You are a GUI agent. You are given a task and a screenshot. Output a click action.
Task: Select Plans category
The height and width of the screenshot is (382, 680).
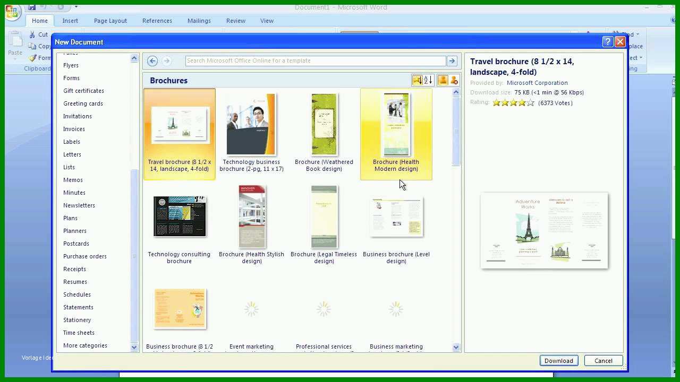[70, 218]
